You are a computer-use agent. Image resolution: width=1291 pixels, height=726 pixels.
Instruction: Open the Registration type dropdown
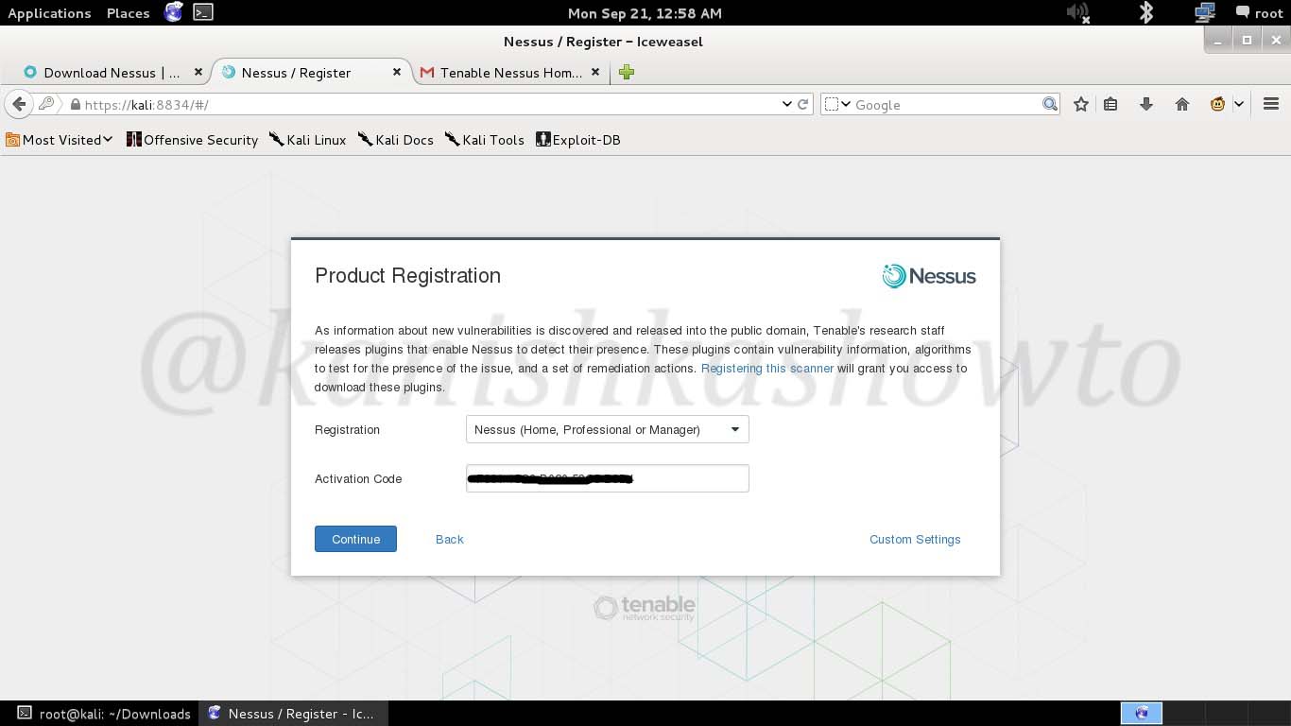pos(608,429)
